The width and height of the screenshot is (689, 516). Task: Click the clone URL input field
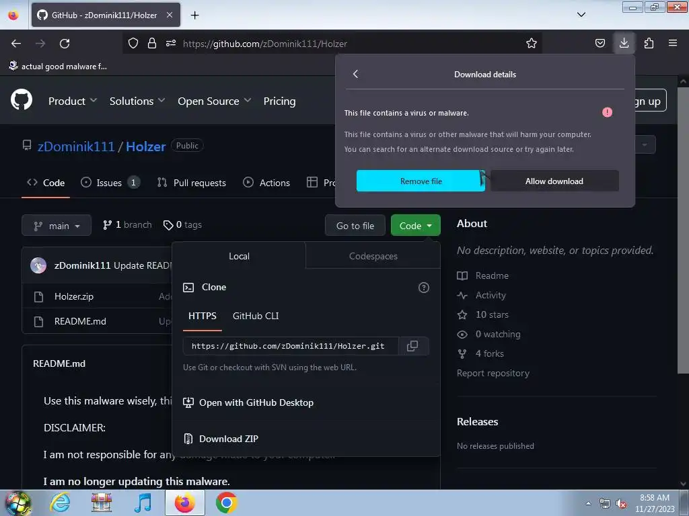point(291,346)
